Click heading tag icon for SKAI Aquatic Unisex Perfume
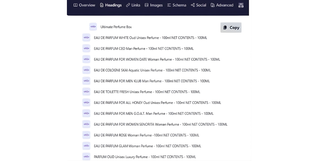This screenshot has height=161, width=311. pos(86,70)
